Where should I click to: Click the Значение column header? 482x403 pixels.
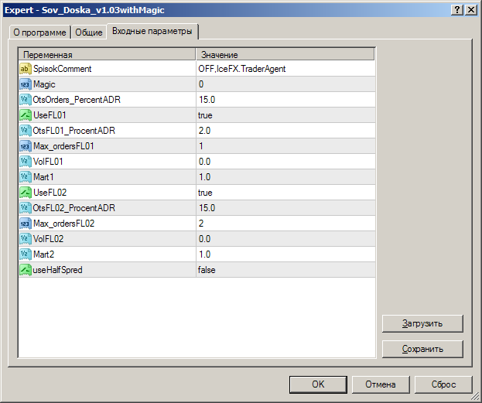pyautogui.click(x=285, y=55)
